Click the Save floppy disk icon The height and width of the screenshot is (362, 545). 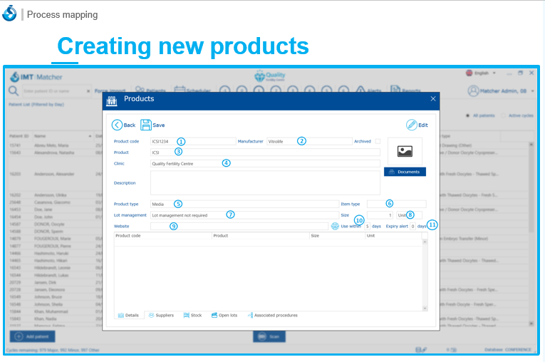146,125
